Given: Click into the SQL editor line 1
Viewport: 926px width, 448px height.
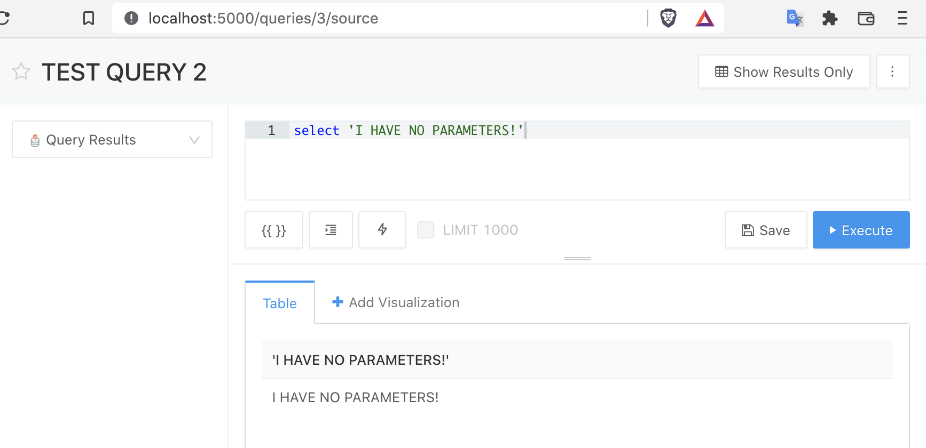Looking at the screenshot, I should coord(599,130).
